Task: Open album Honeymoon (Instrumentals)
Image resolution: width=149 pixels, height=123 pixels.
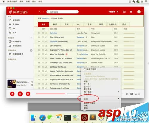Action: [x=101, y=41]
